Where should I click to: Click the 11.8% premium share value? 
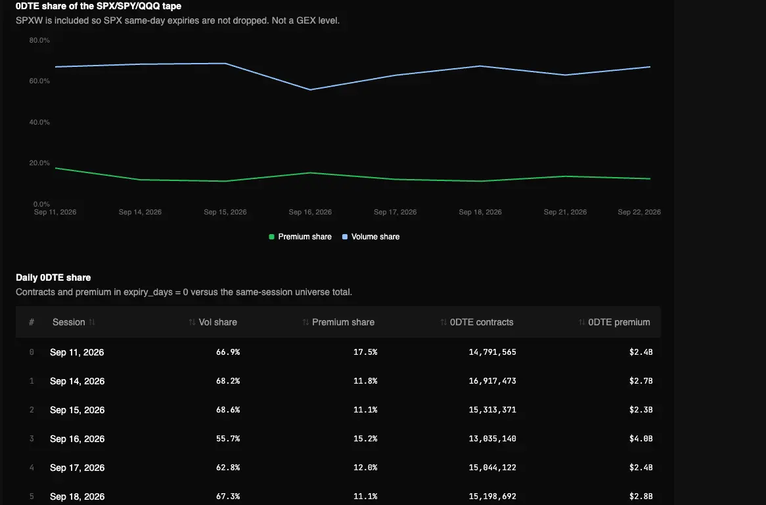[365, 380]
